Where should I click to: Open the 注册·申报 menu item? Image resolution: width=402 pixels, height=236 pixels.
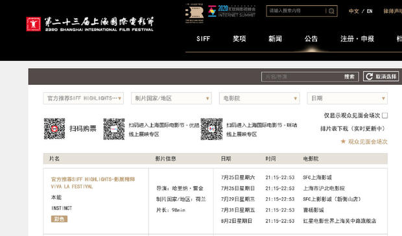[x=357, y=39]
